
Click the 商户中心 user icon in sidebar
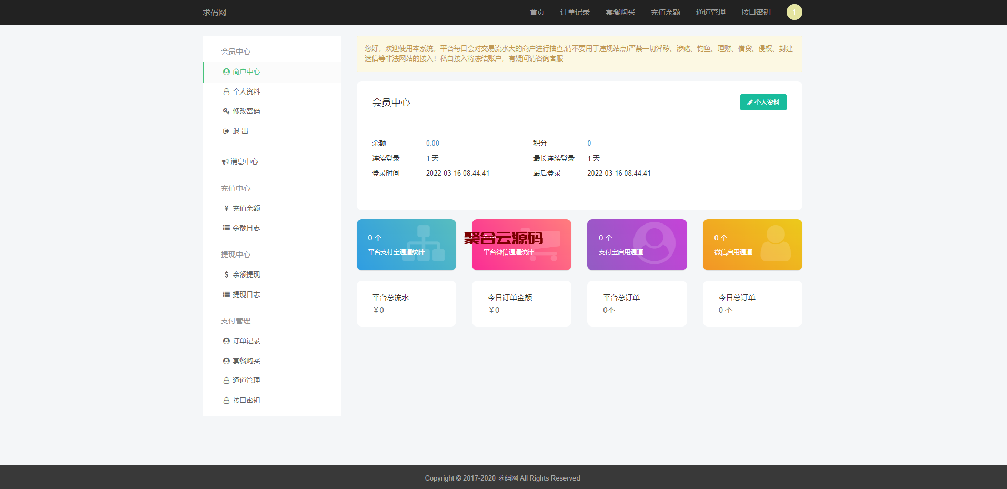(226, 72)
